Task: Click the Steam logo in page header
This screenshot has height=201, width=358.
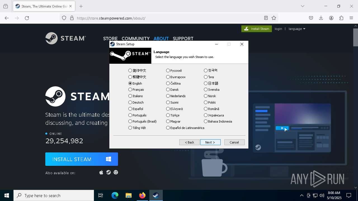Action: coord(66,38)
